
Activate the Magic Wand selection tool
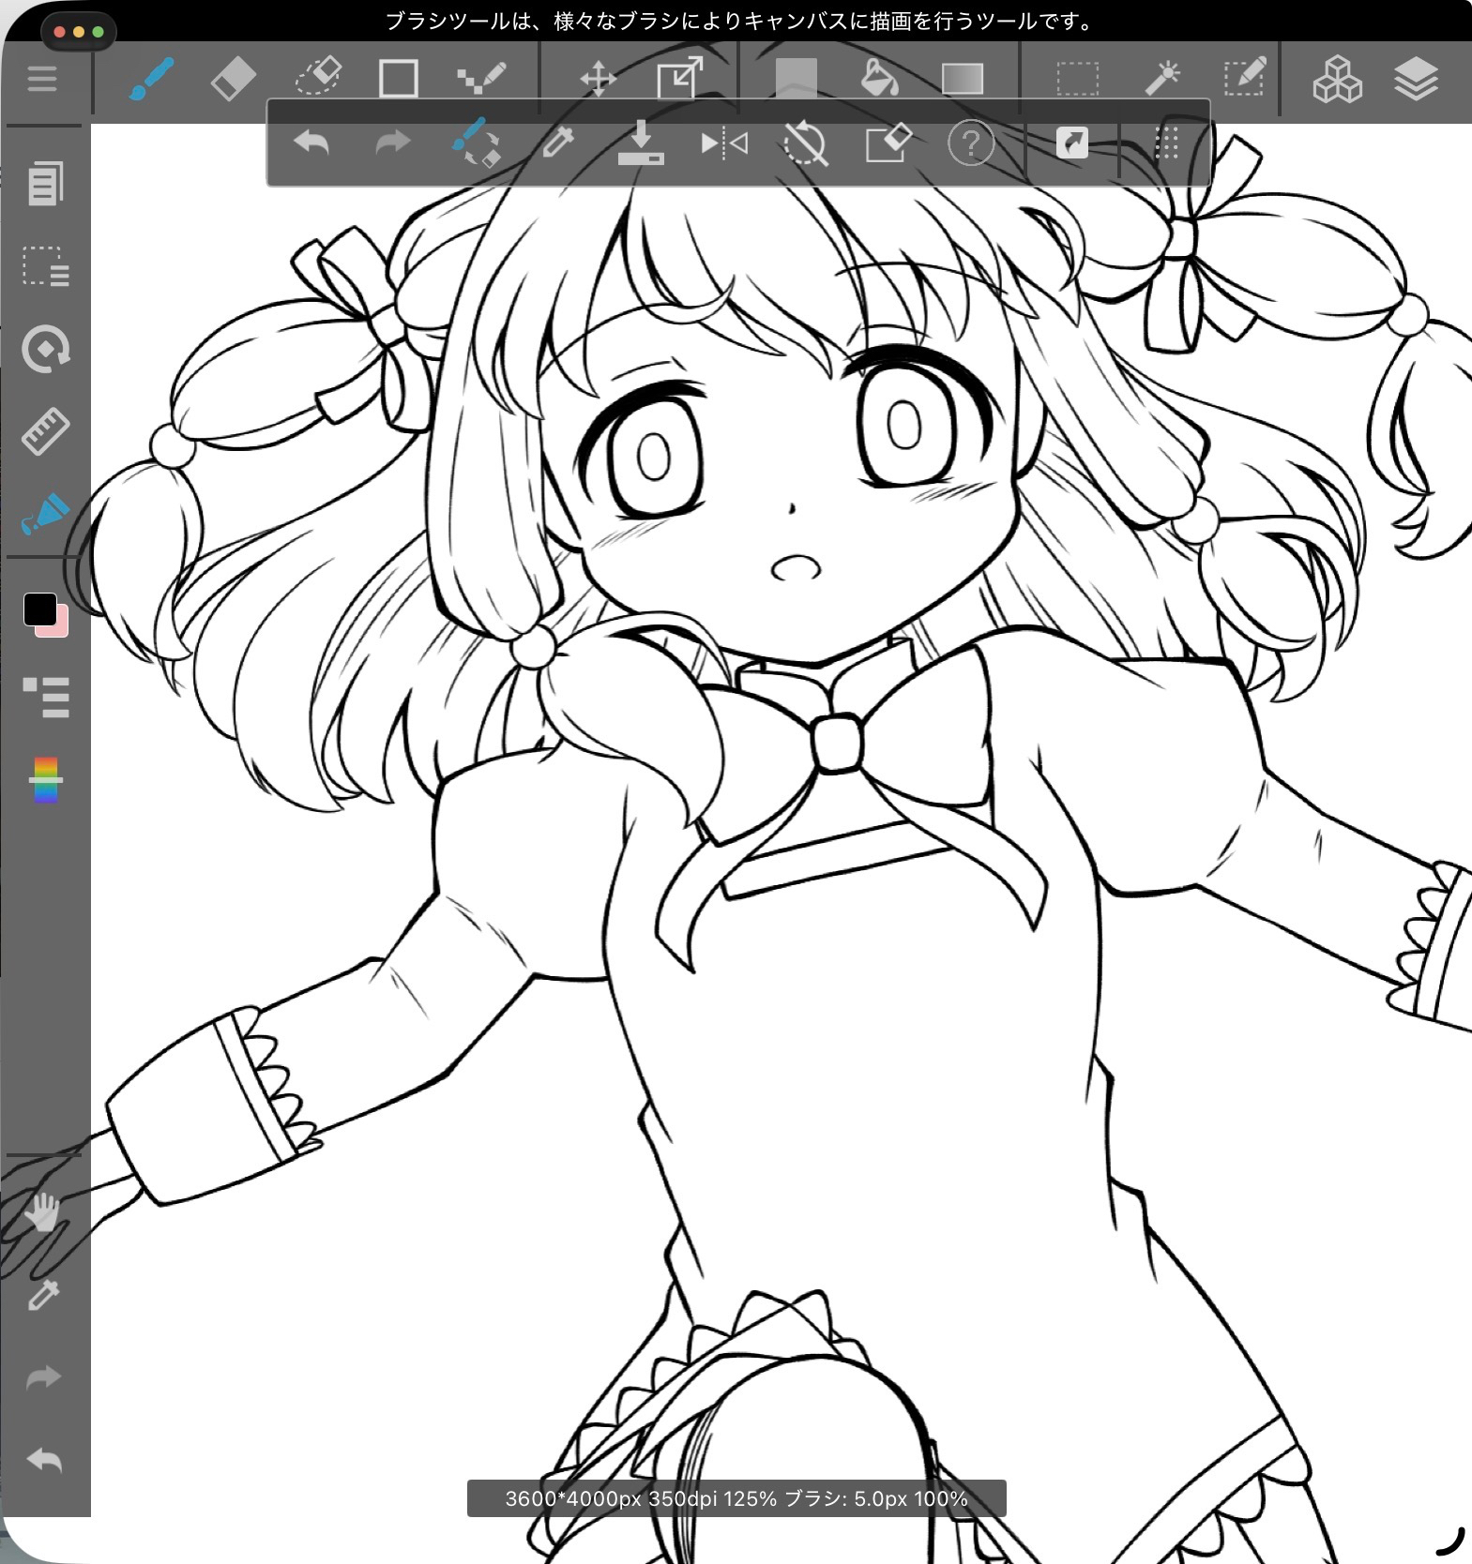pyautogui.click(x=1161, y=79)
